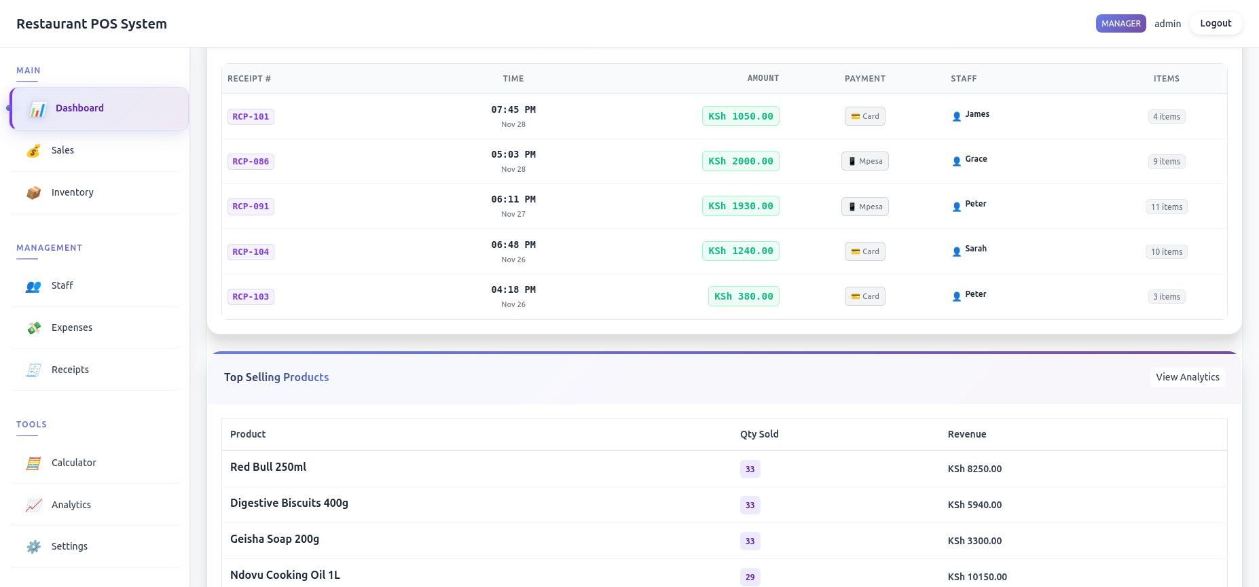Navigate to Staff management

coord(96,286)
